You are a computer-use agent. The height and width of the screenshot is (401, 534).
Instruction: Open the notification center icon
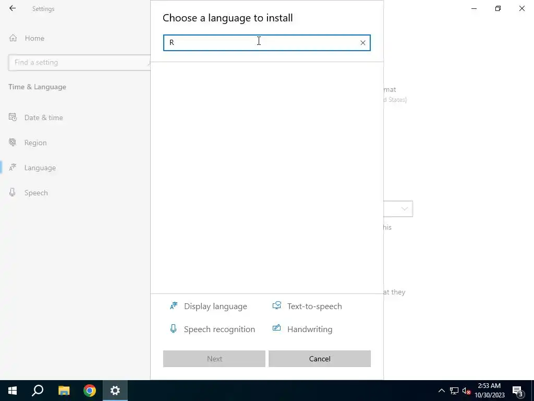point(517,391)
